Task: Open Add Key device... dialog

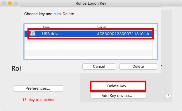Action: point(118,96)
